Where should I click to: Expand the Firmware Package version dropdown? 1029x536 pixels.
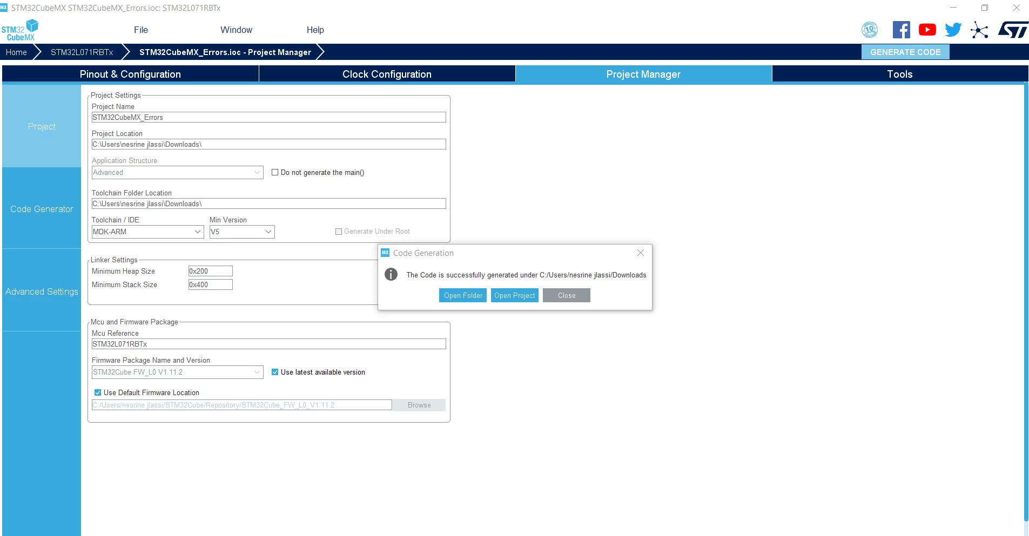178,372
